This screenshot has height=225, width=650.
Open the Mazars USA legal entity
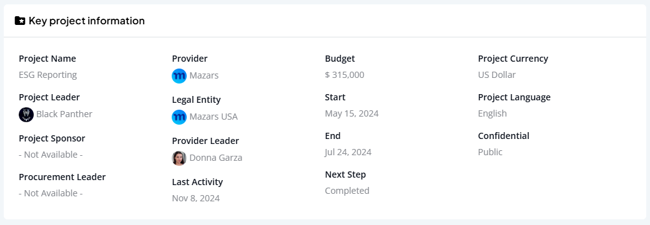[x=214, y=117]
